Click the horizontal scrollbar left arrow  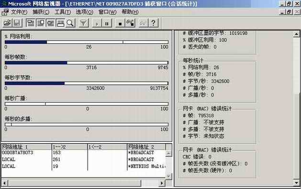[5, 183]
